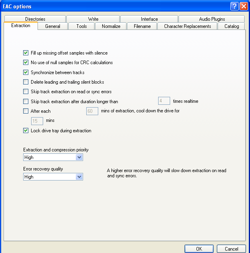Click the Cancel button
The width and height of the screenshot is (250, 253).
[231, 249]
